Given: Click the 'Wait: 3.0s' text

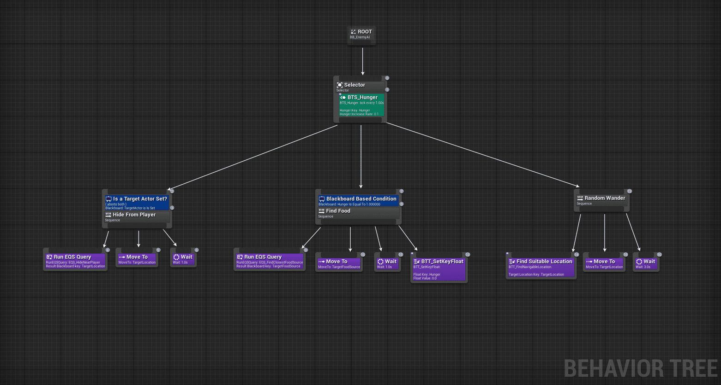Looking at the screenshot, I should [644, 267].
